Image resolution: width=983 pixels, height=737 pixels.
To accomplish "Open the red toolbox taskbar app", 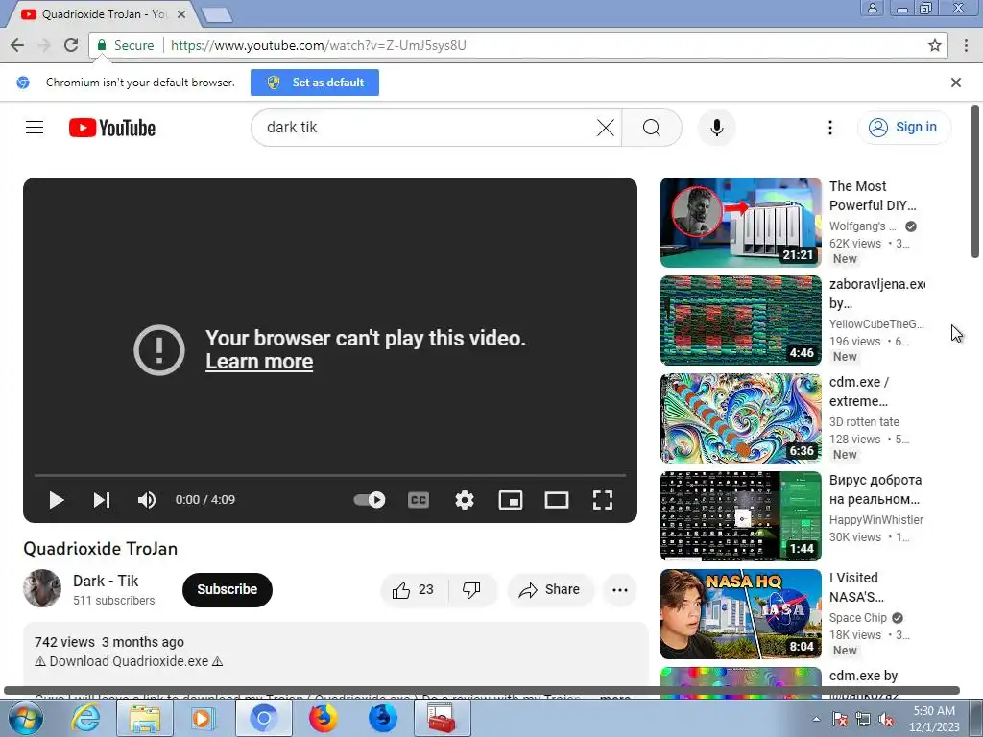I will coord(442,718).
